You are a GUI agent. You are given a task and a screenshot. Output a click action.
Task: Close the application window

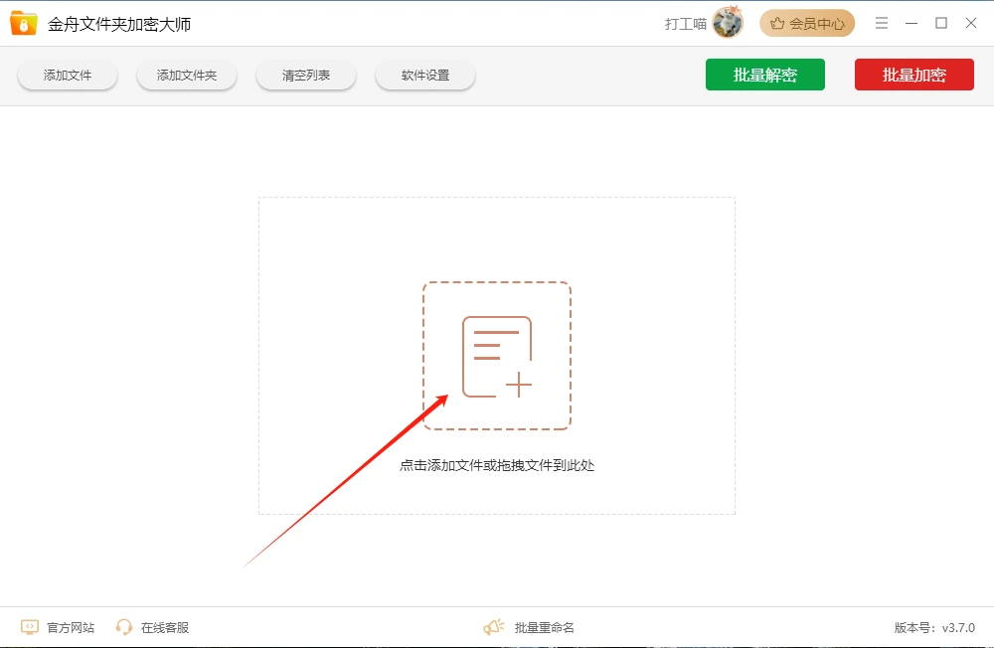[970, 24]
